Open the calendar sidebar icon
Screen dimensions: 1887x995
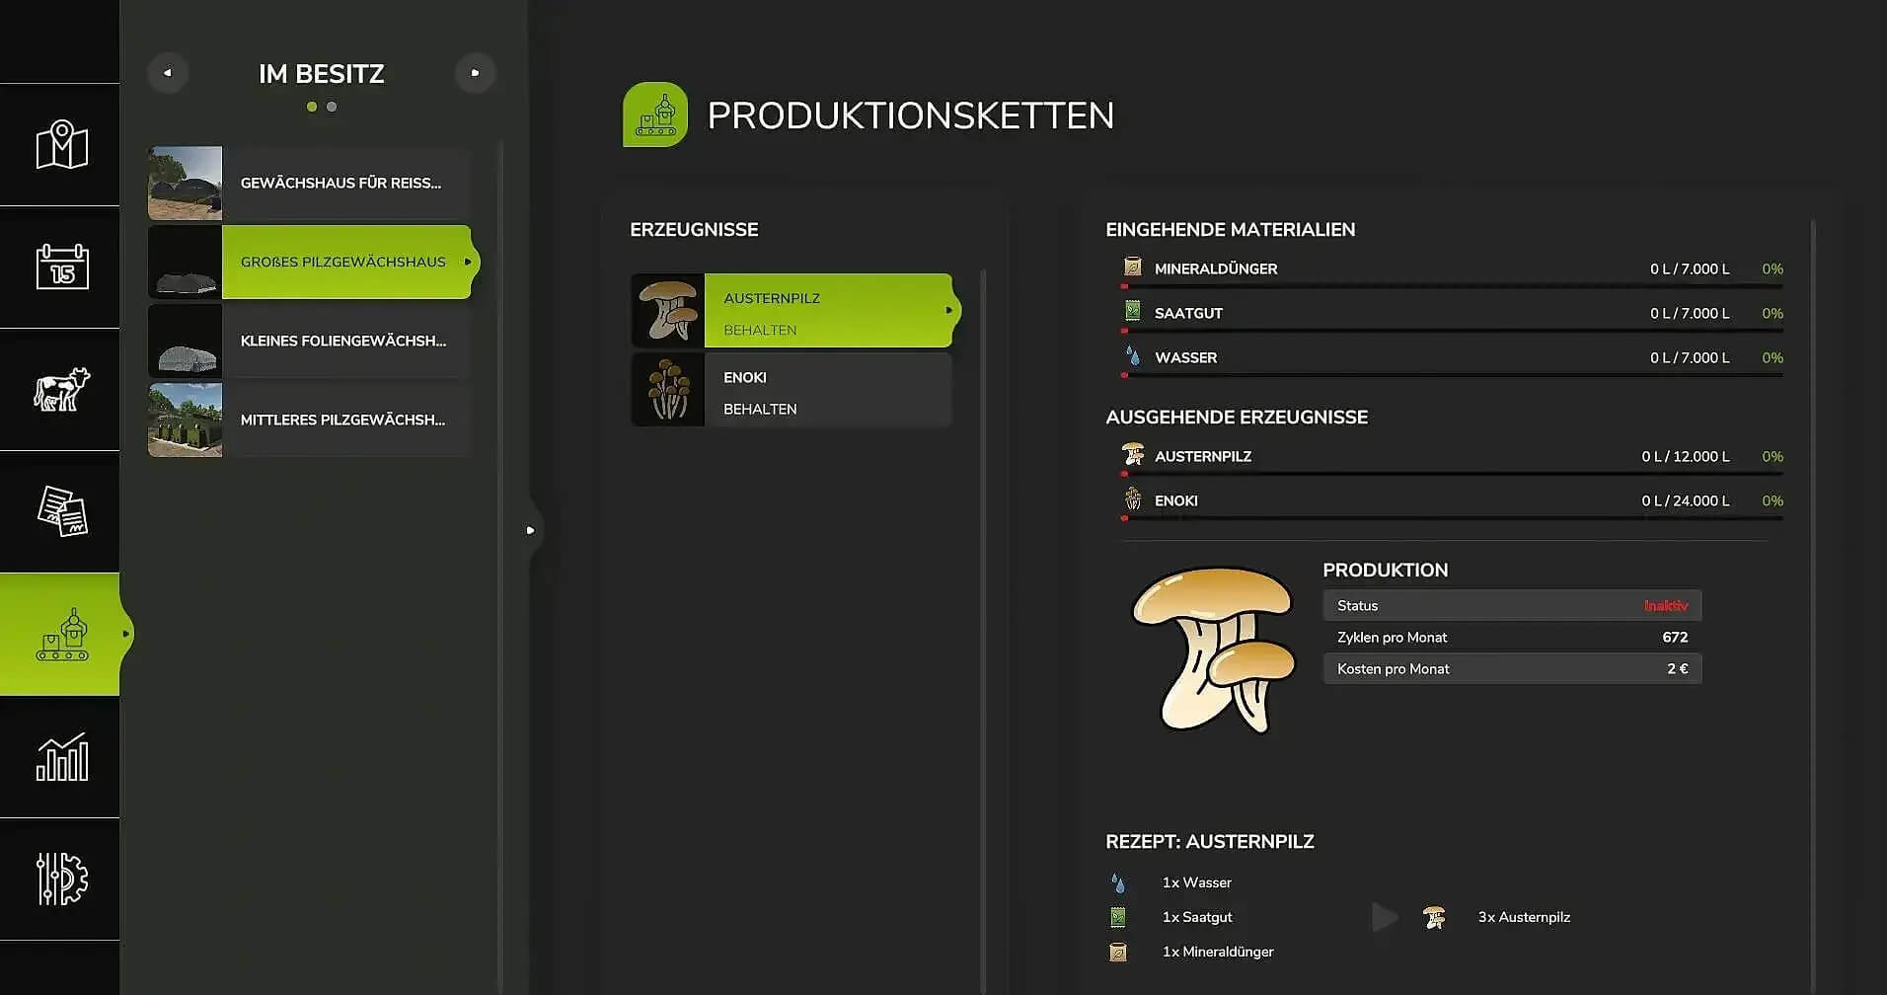(x=61, y=268)
